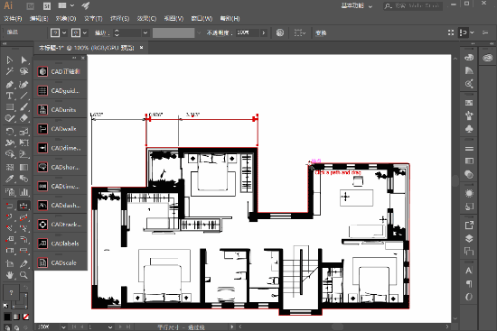Select the CADlabels tool

click(61, 244)
